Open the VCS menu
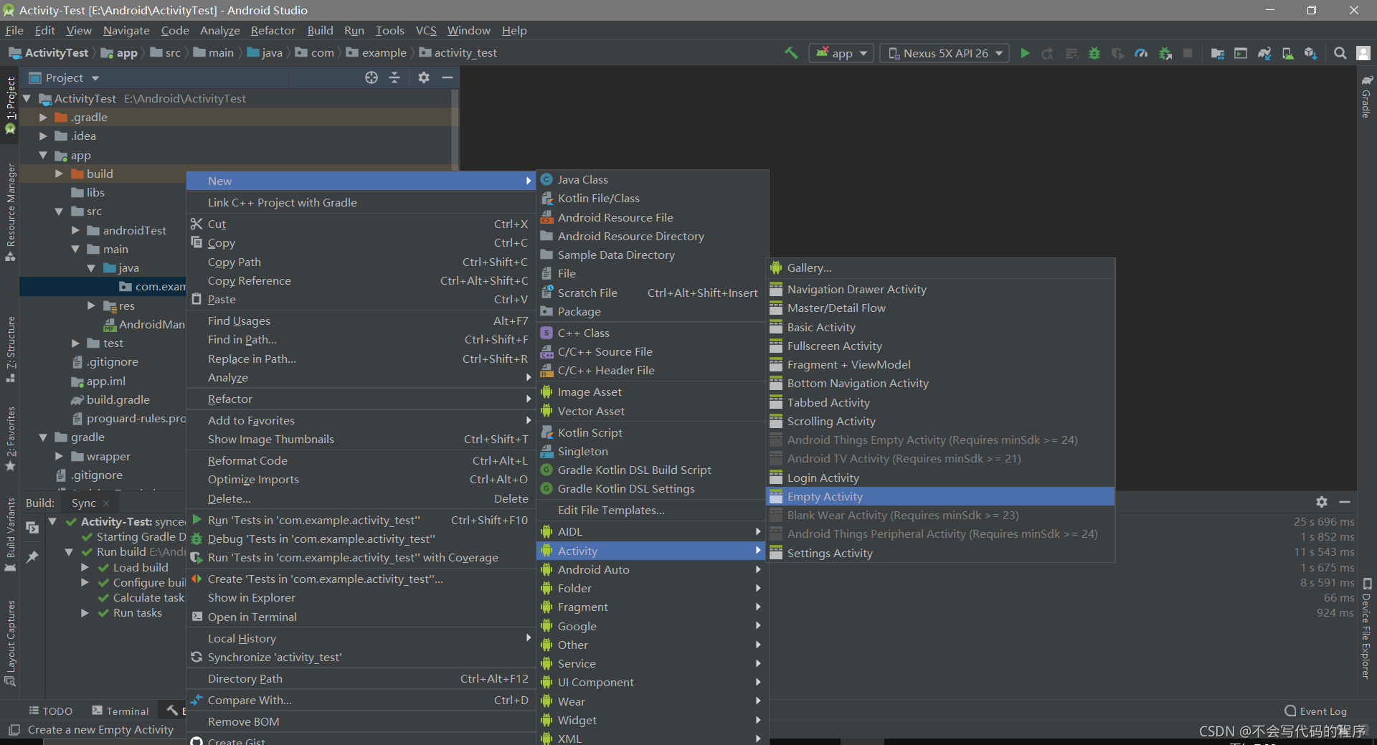The width and height of the screenshot is (1377, 745). coord(426,30)
